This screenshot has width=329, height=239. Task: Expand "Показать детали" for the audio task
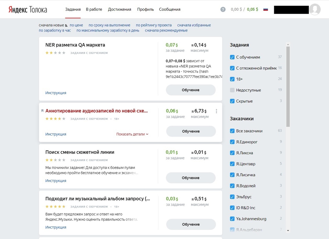[132, 134]
